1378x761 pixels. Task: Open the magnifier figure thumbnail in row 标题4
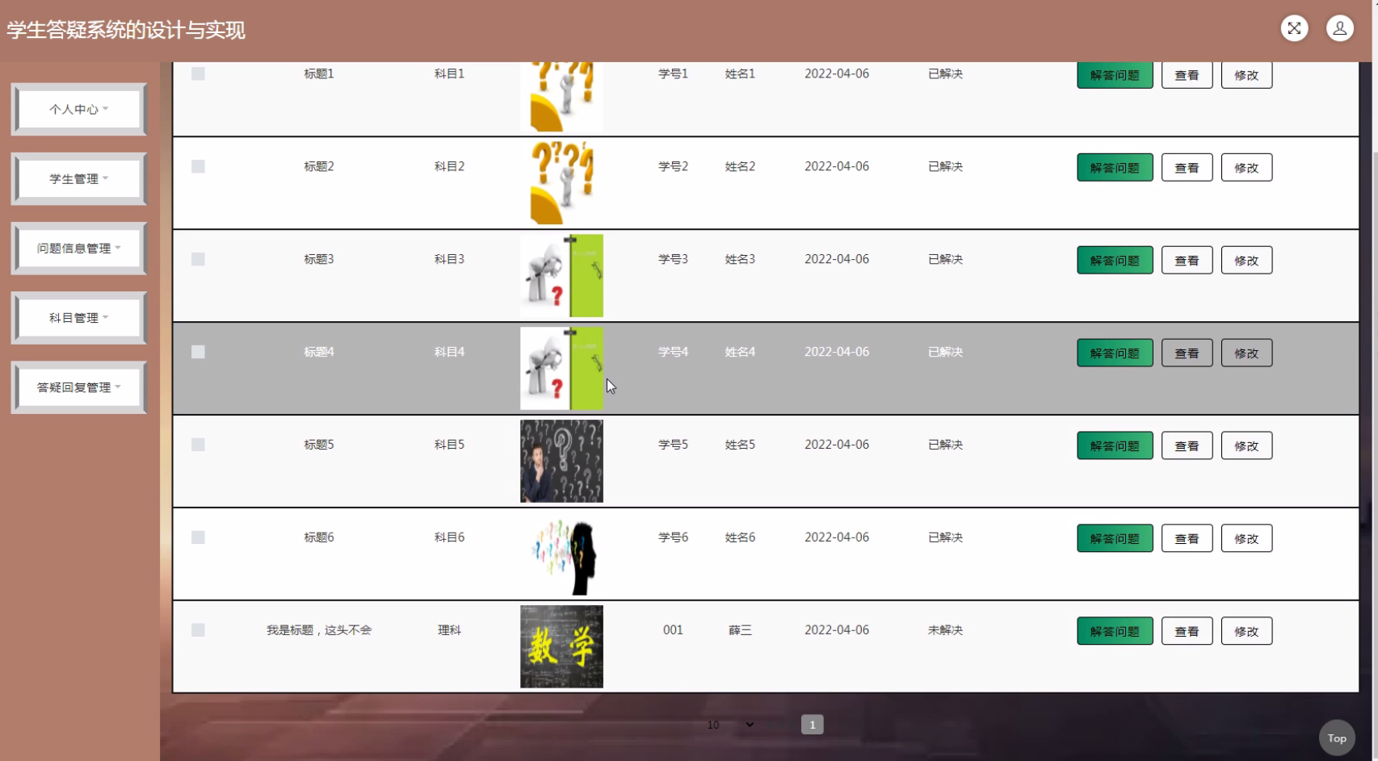(561, 368)
